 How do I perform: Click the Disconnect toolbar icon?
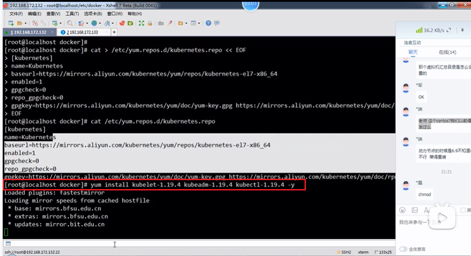tap(35, 23)
